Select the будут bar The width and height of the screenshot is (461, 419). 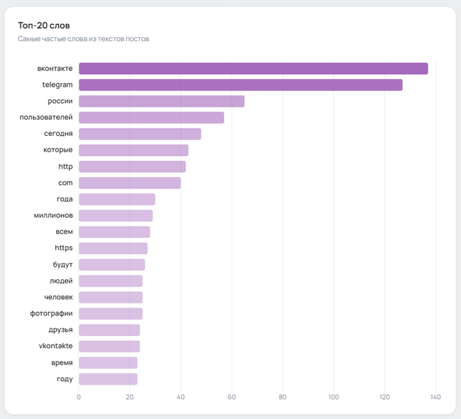[111, 264]
